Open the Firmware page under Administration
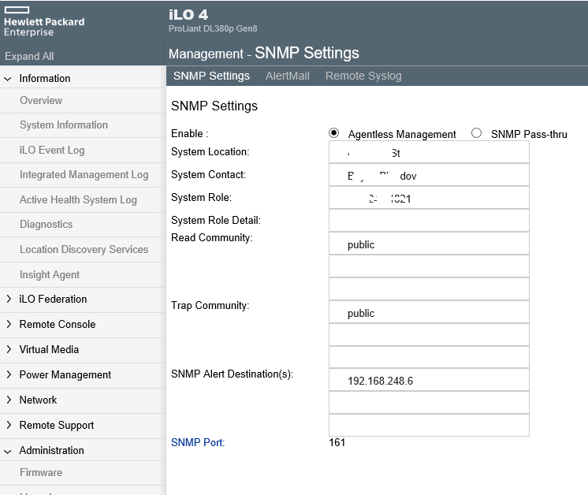 point(41,473)
